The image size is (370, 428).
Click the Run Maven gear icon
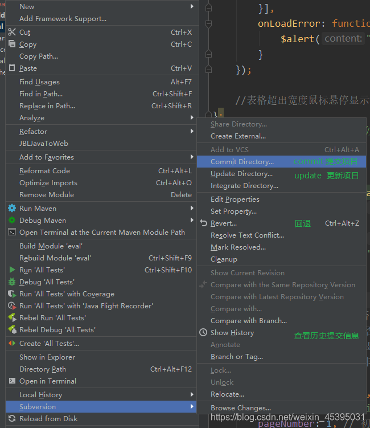[12, 208]
